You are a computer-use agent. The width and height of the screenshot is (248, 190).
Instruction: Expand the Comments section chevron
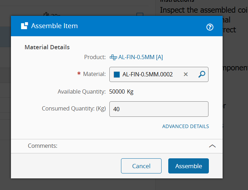click(212, 146)
